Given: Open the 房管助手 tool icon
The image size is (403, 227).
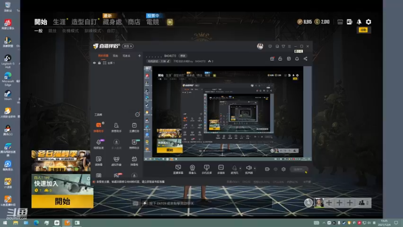Looking at the screenshot, I should click(116, 127).
